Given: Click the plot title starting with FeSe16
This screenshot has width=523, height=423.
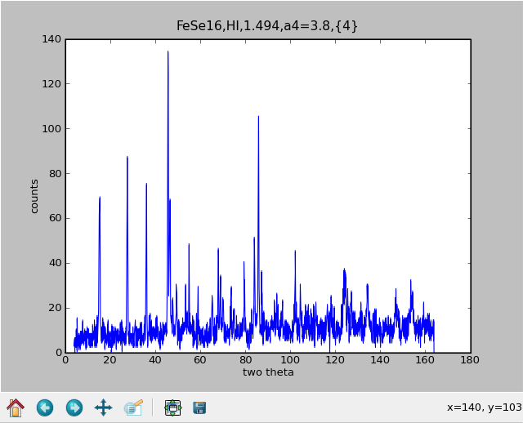Looking at the screenshot, I should tap(267, 26).
